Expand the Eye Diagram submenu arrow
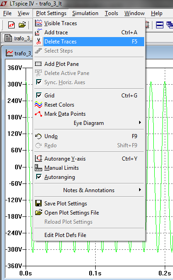 coord(140,123)
